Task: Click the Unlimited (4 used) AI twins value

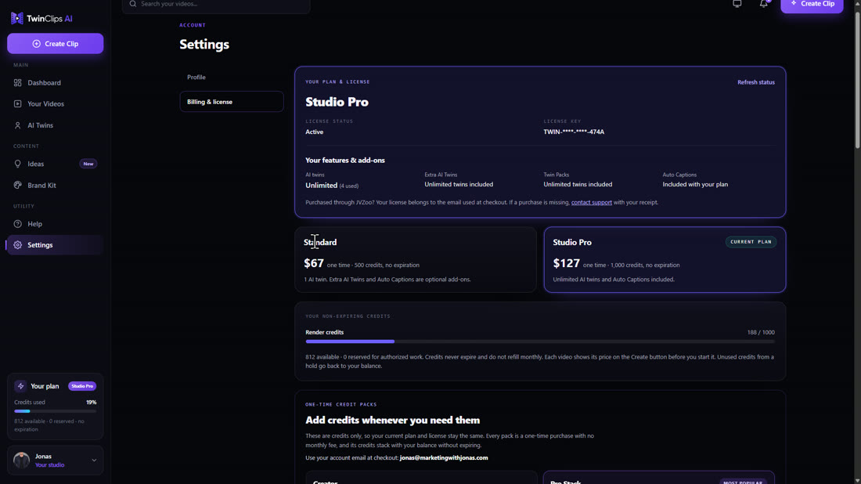Action: (x=332, y=186)
